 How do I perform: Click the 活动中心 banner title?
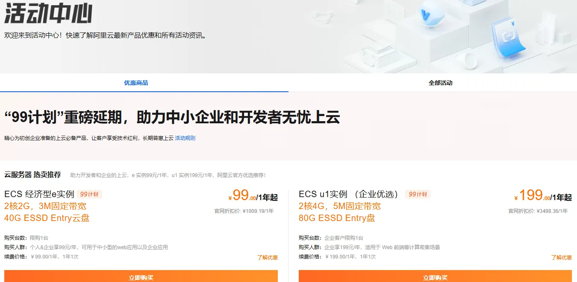[x=48, y=13]
